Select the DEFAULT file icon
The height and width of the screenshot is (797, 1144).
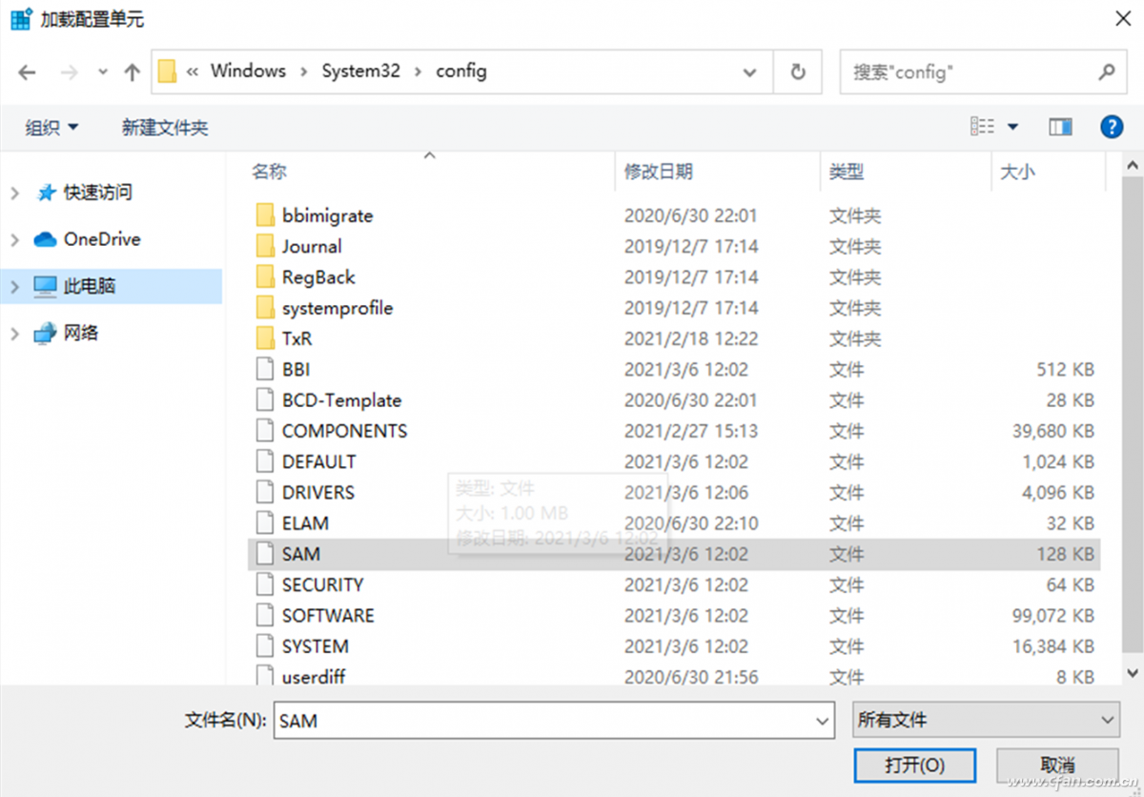point(266,461)
